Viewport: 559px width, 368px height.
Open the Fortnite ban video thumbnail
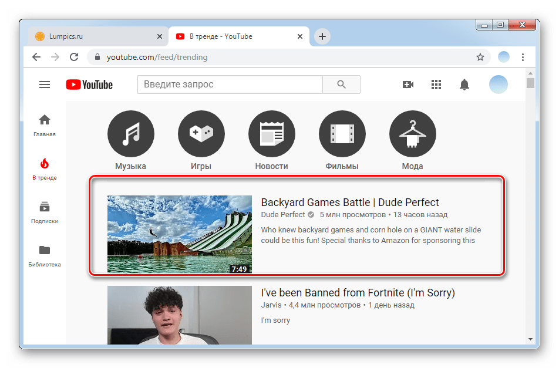click(180, 315)
